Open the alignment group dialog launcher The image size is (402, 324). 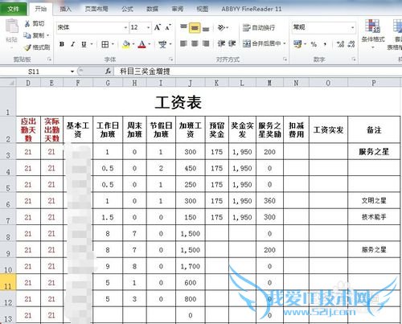click(x=285, y=59)
